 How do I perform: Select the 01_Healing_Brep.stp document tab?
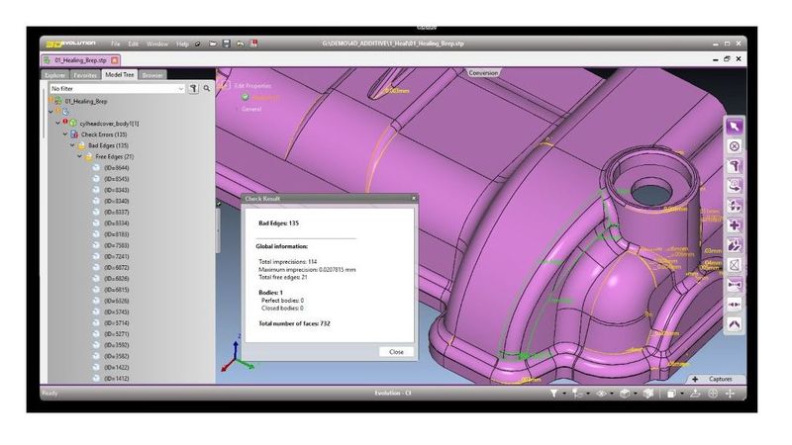80,60
